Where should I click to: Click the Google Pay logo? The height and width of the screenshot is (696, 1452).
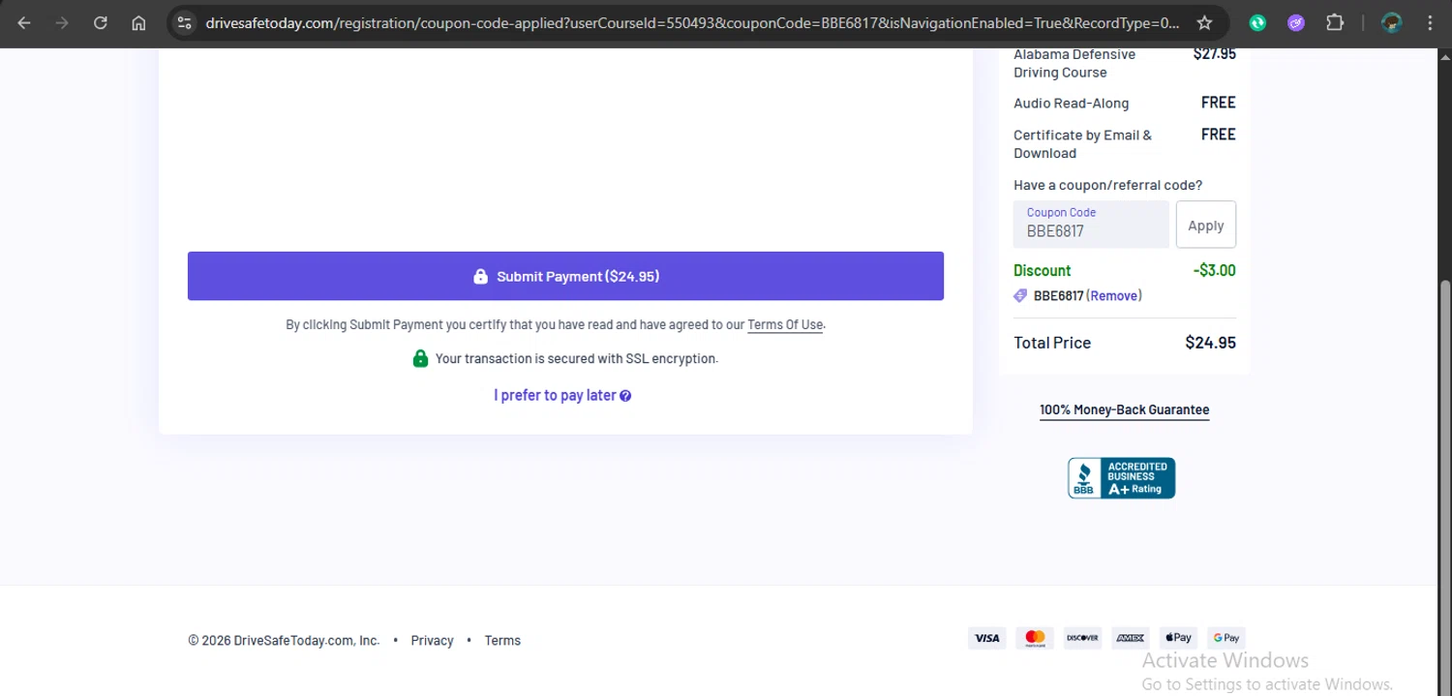tap(1226, 638)
